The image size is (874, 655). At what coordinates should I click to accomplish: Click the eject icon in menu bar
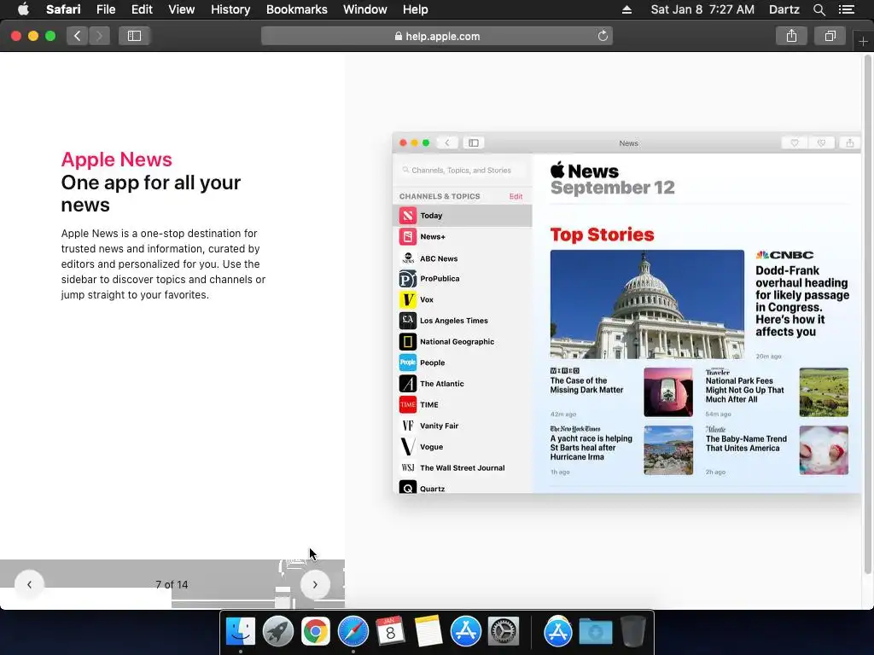pyautogui.click(x=626, y=9)
